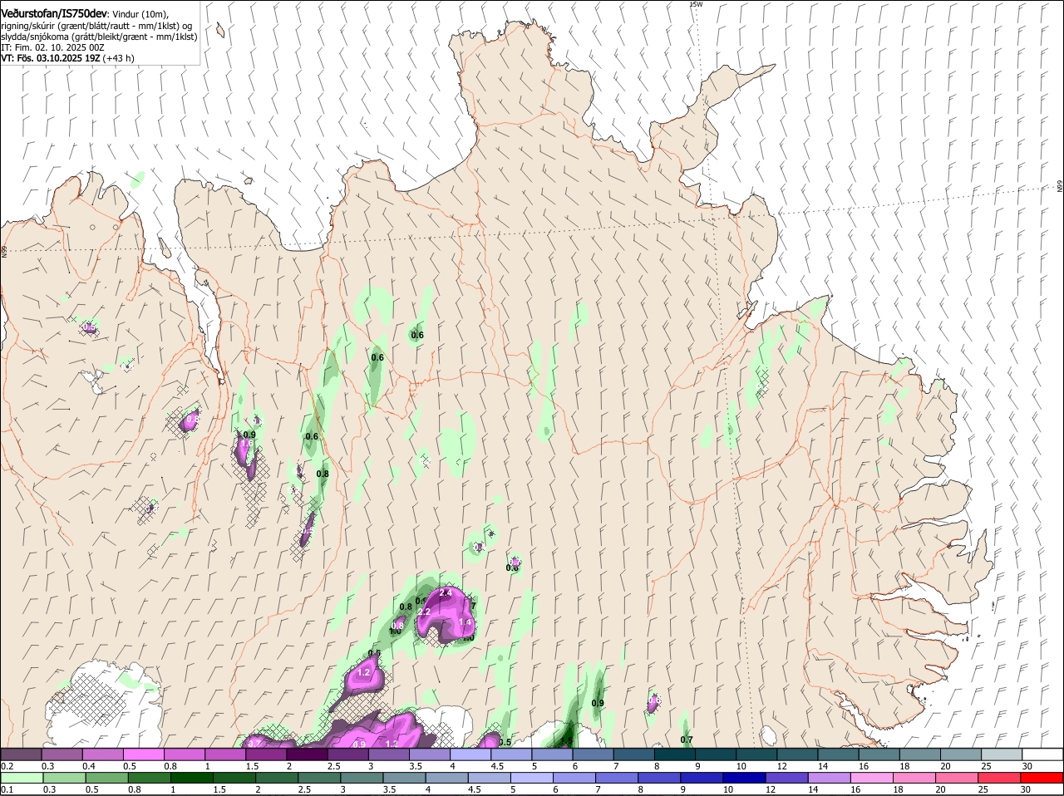Click the 'Vindur (10m)' text in the header
The image size is (1064, 796).
pos(140,15)
